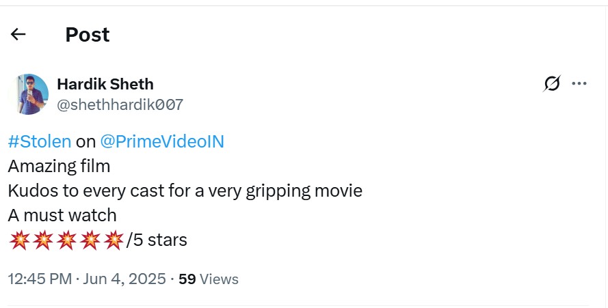Click the first star emoji in the rating

19,240
